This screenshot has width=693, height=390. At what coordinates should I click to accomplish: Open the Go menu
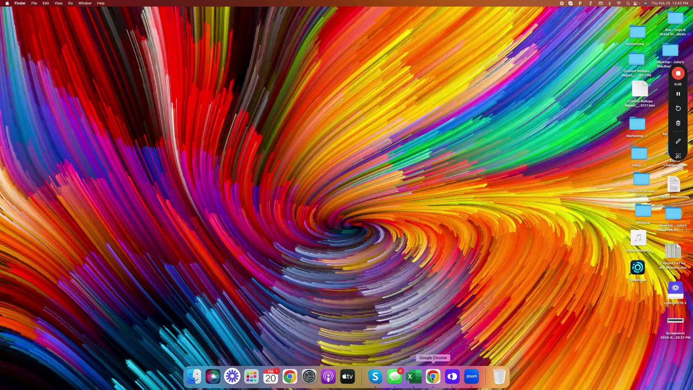click(x=70, y=3)
